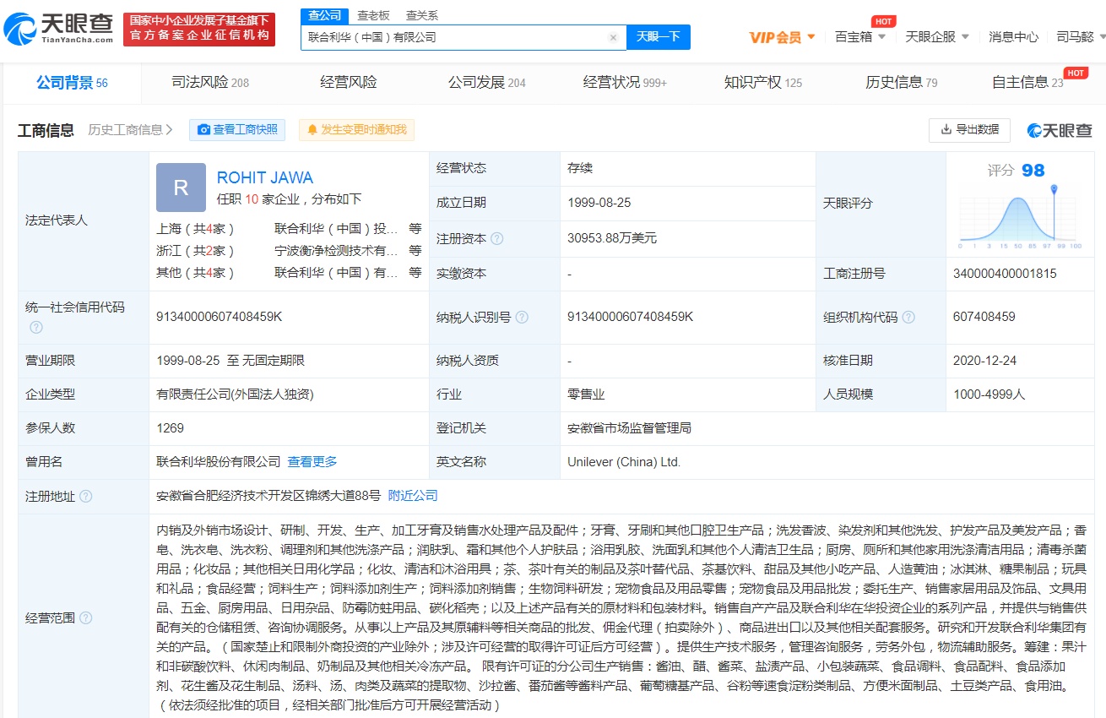Switch to the 历史信息 tab
The image size is (1106, 718).
click(x=901, y=82)
